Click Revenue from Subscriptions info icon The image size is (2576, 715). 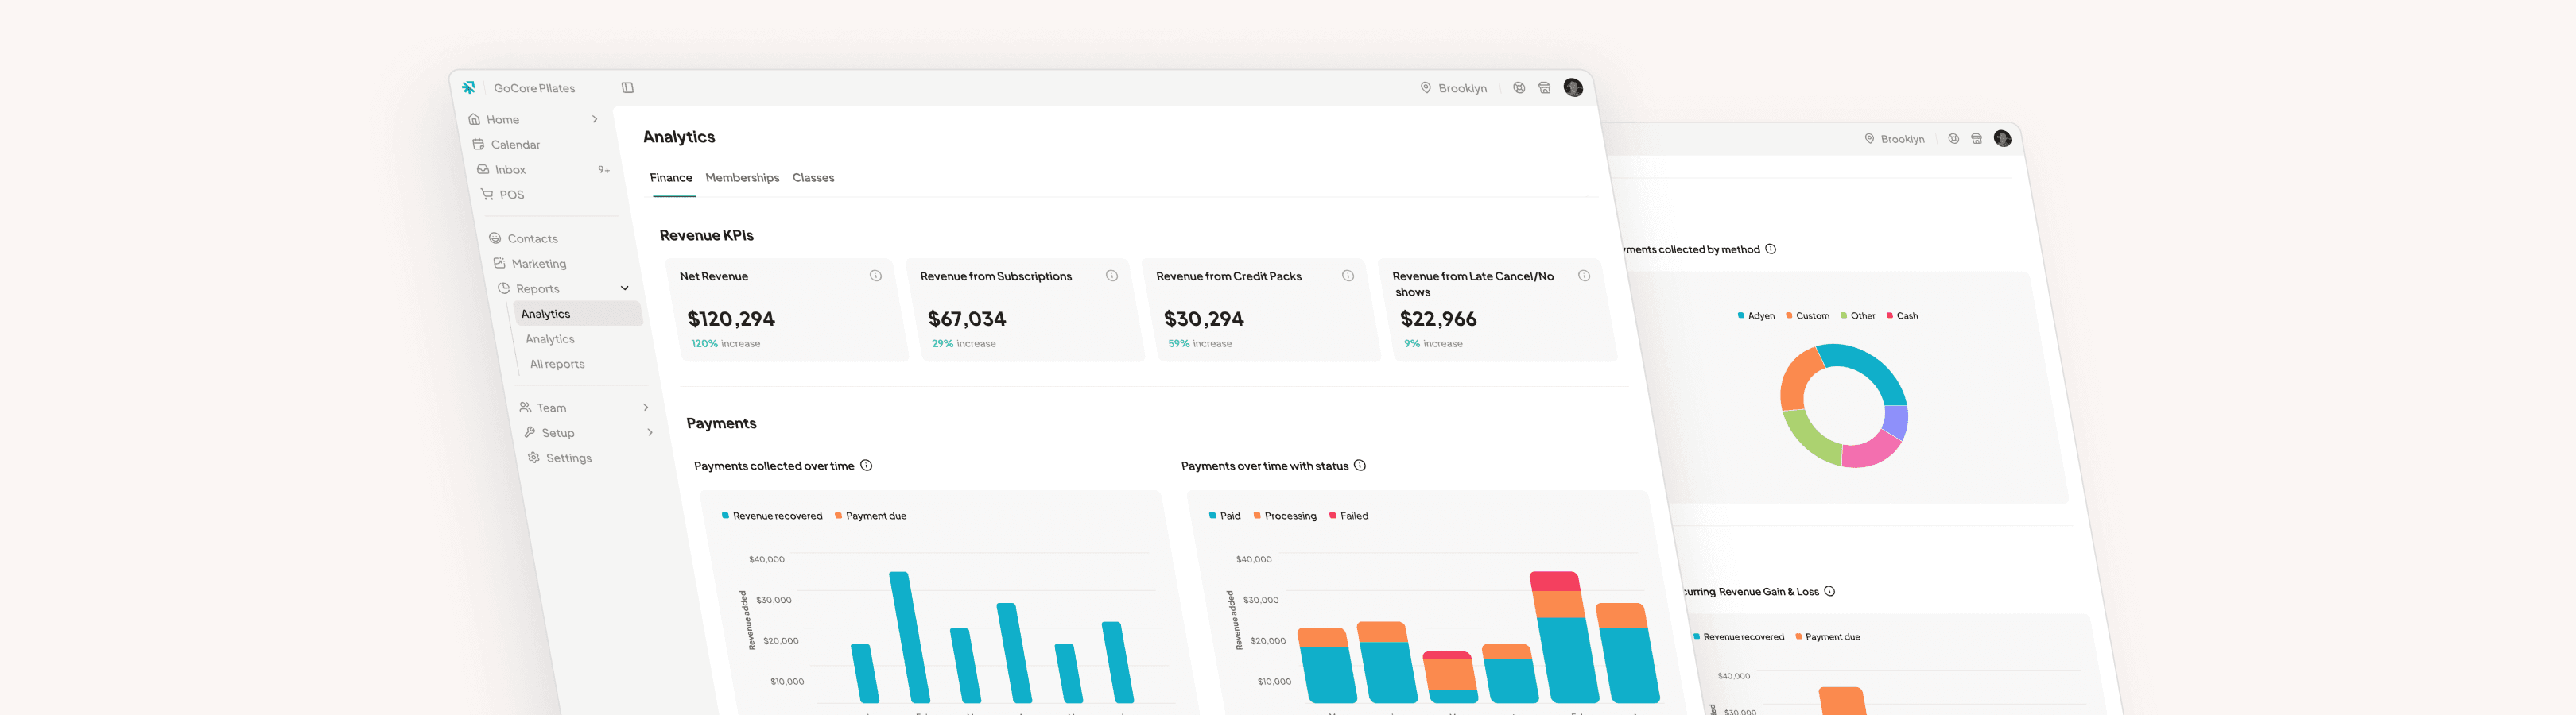click(x=1112, y=276)
